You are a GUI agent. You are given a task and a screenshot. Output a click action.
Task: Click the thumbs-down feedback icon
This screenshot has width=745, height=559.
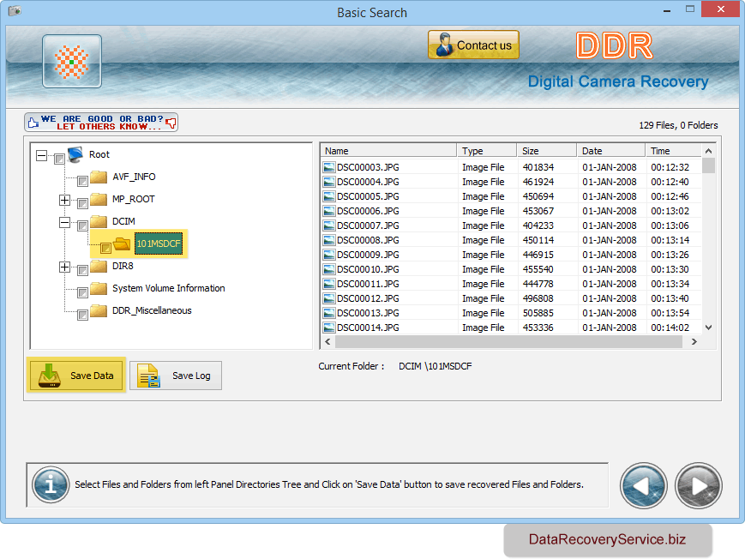[x=171, y=123]
